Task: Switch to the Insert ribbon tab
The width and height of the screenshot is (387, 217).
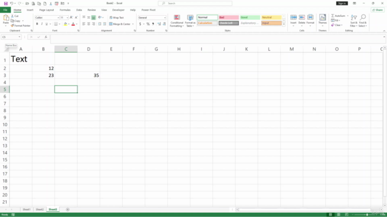Action: coord(30,10)
